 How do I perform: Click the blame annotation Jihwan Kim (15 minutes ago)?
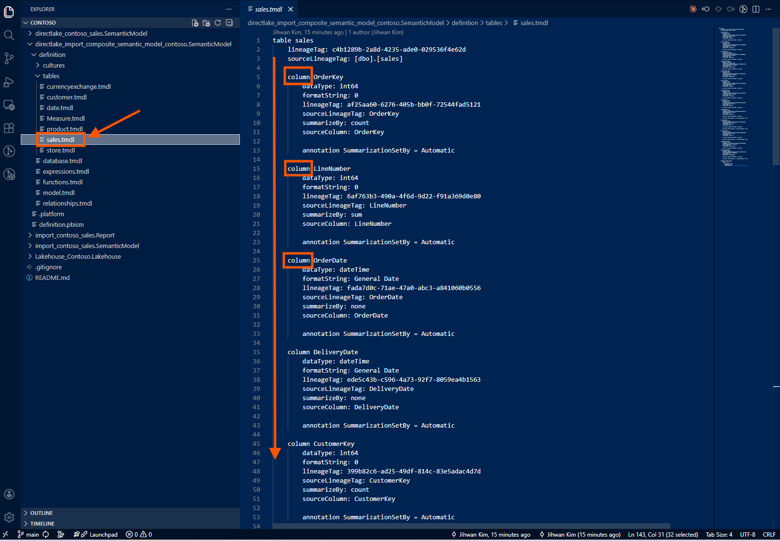[x=580, y=534]
